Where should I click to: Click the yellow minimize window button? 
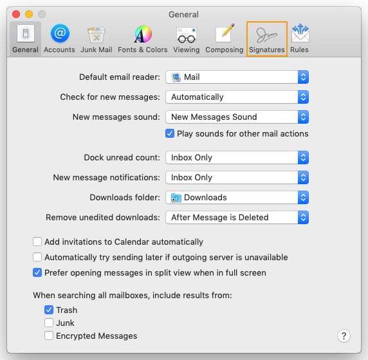29,14
